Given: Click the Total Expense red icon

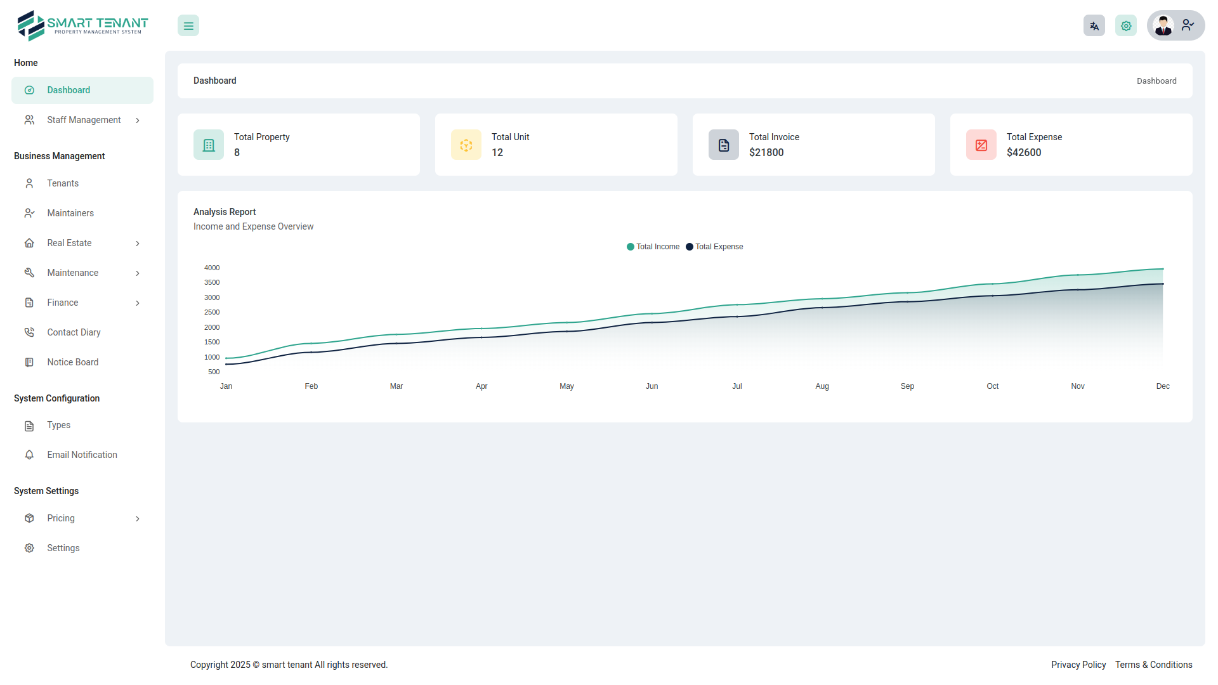Looking at the screenshot, I should (981, 145).
